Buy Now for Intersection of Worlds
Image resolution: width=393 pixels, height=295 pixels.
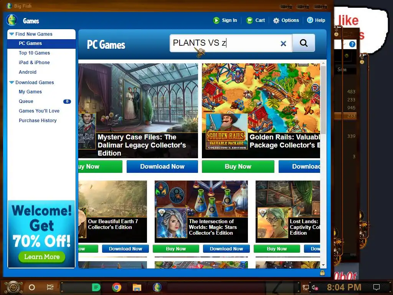176,249
